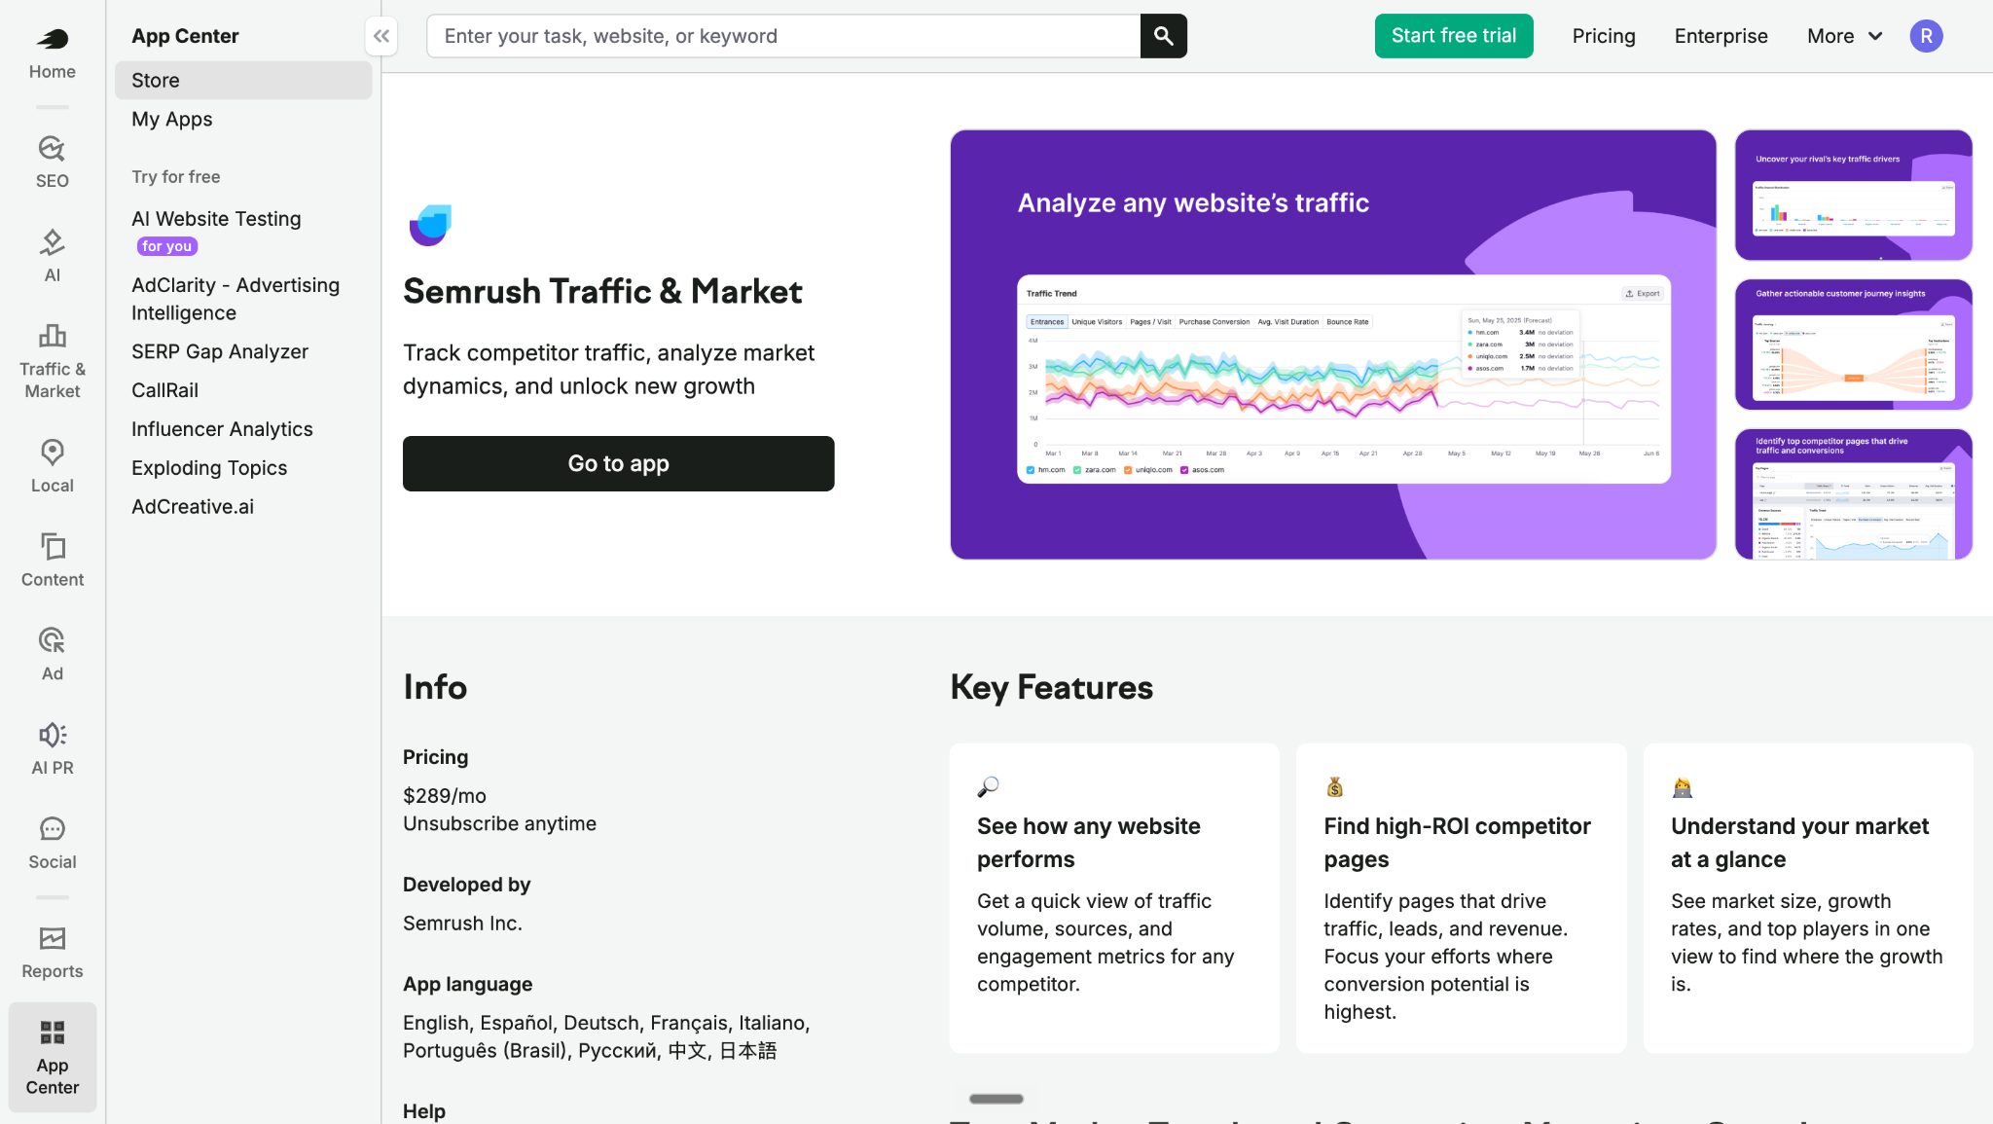The width and height of the screenshot is (1993, 1124).
Task: Click the Understand your market at a glance card
Action: (1808, 898)
